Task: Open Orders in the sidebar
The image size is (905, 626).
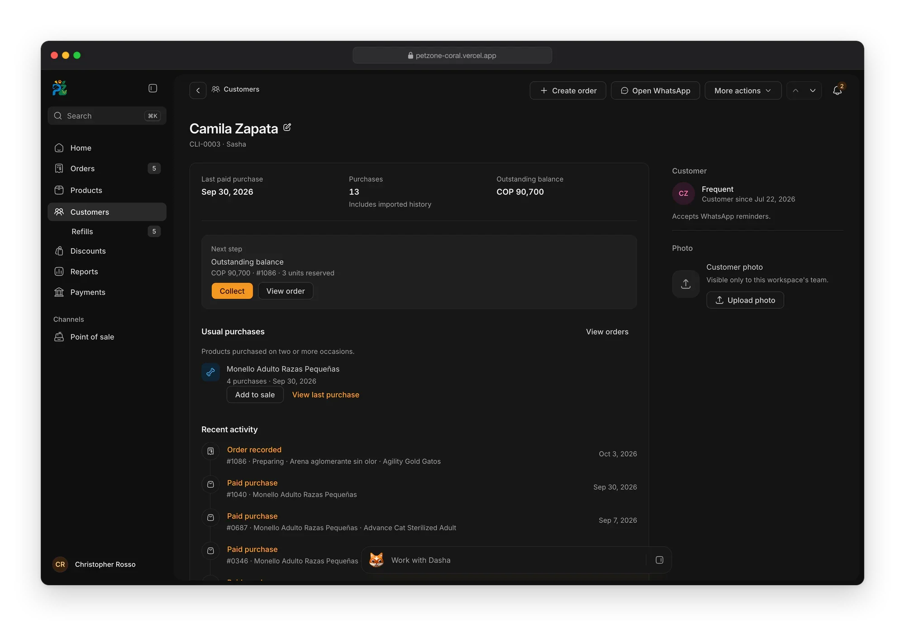Action: pos(107,169)
